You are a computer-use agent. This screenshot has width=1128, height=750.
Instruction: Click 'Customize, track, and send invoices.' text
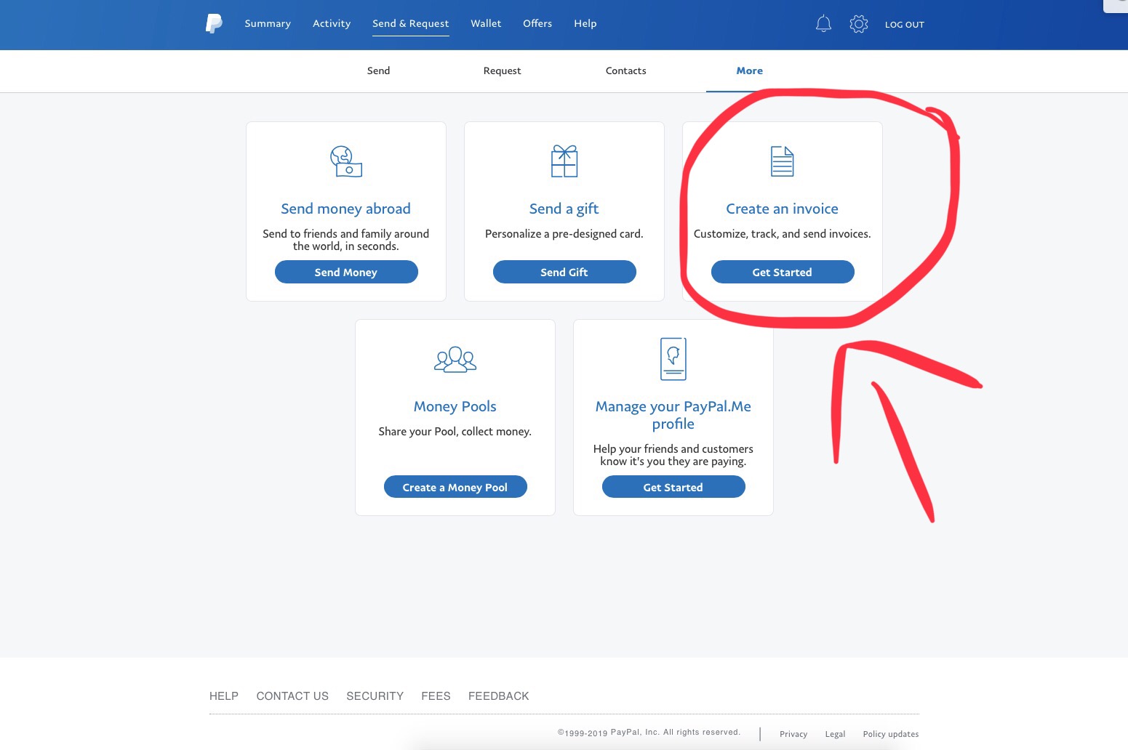783,234
